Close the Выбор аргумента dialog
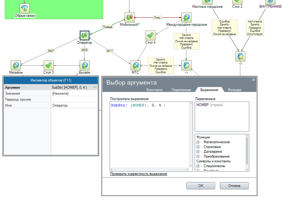 (254, 79)
